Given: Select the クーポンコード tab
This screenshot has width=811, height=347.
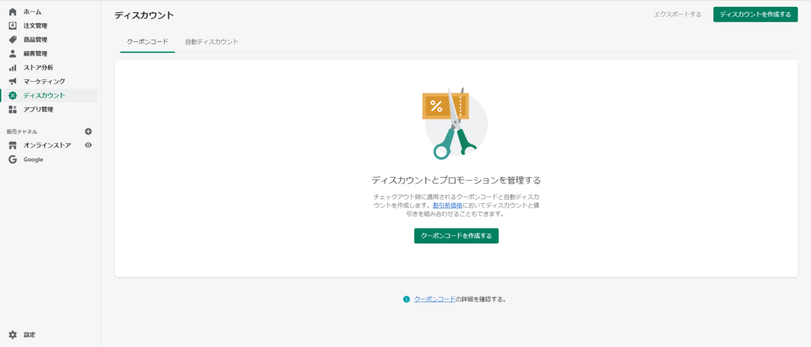Looking at the screenshot, I should pyautogui.click(x=147, y=42).
